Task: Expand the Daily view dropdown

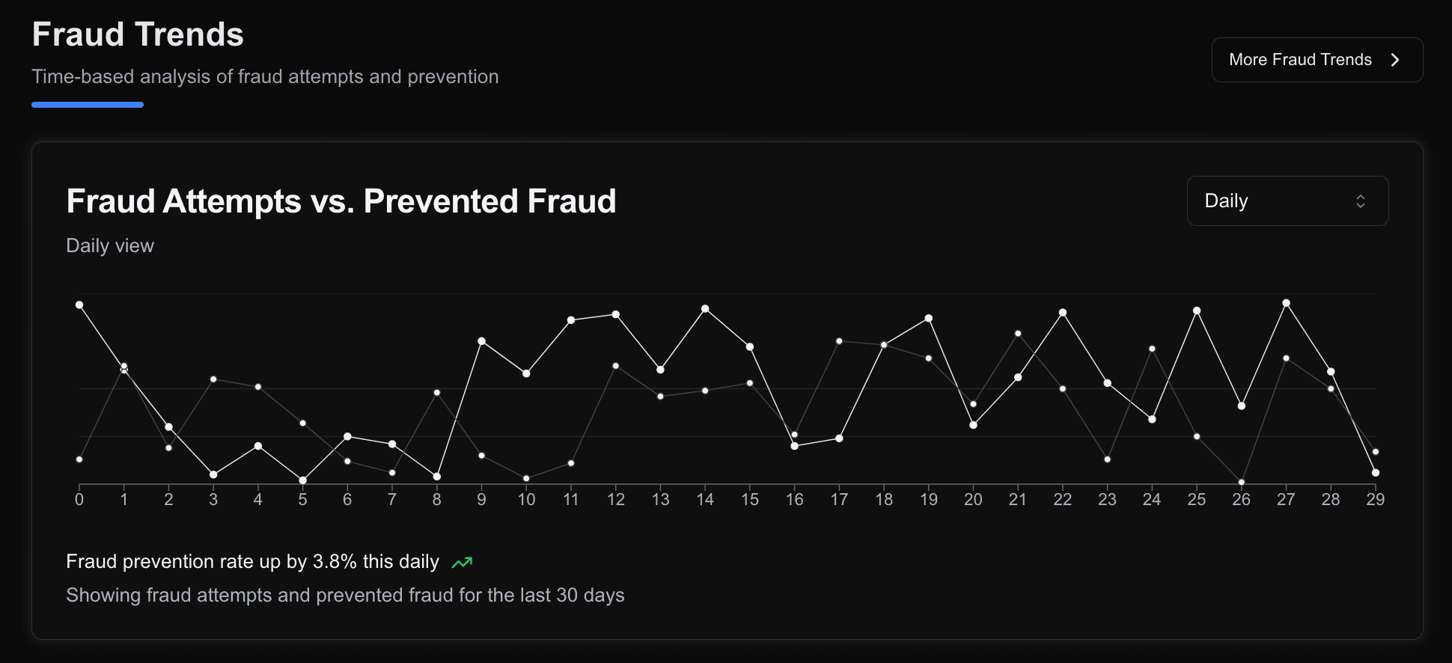Action: [x=1287, y=201]
